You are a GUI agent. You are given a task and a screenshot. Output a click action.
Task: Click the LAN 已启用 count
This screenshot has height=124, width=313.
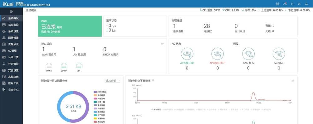coord(74,49)
